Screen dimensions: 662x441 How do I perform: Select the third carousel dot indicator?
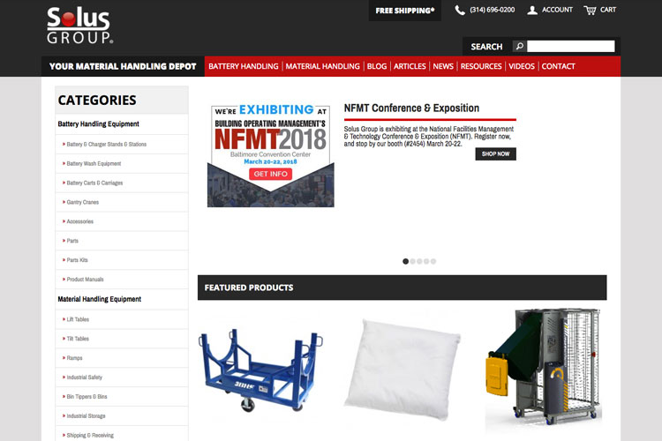tap(419, 261)
